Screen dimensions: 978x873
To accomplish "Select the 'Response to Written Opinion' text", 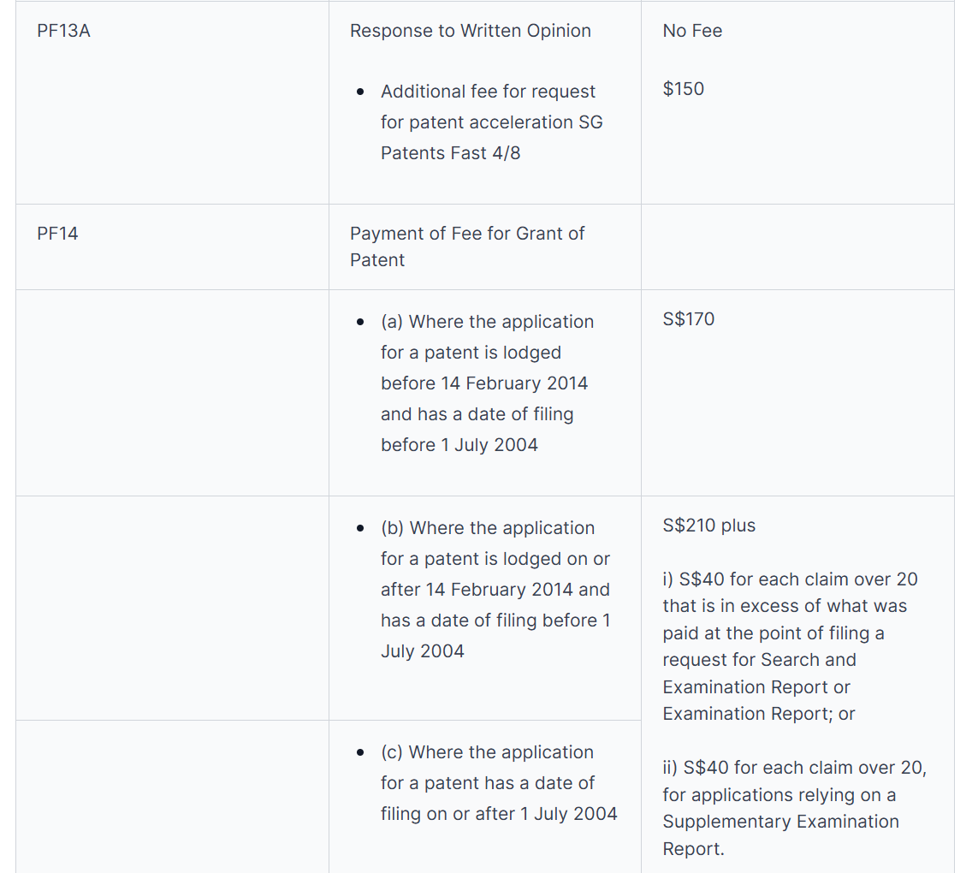I will point(470,31).
